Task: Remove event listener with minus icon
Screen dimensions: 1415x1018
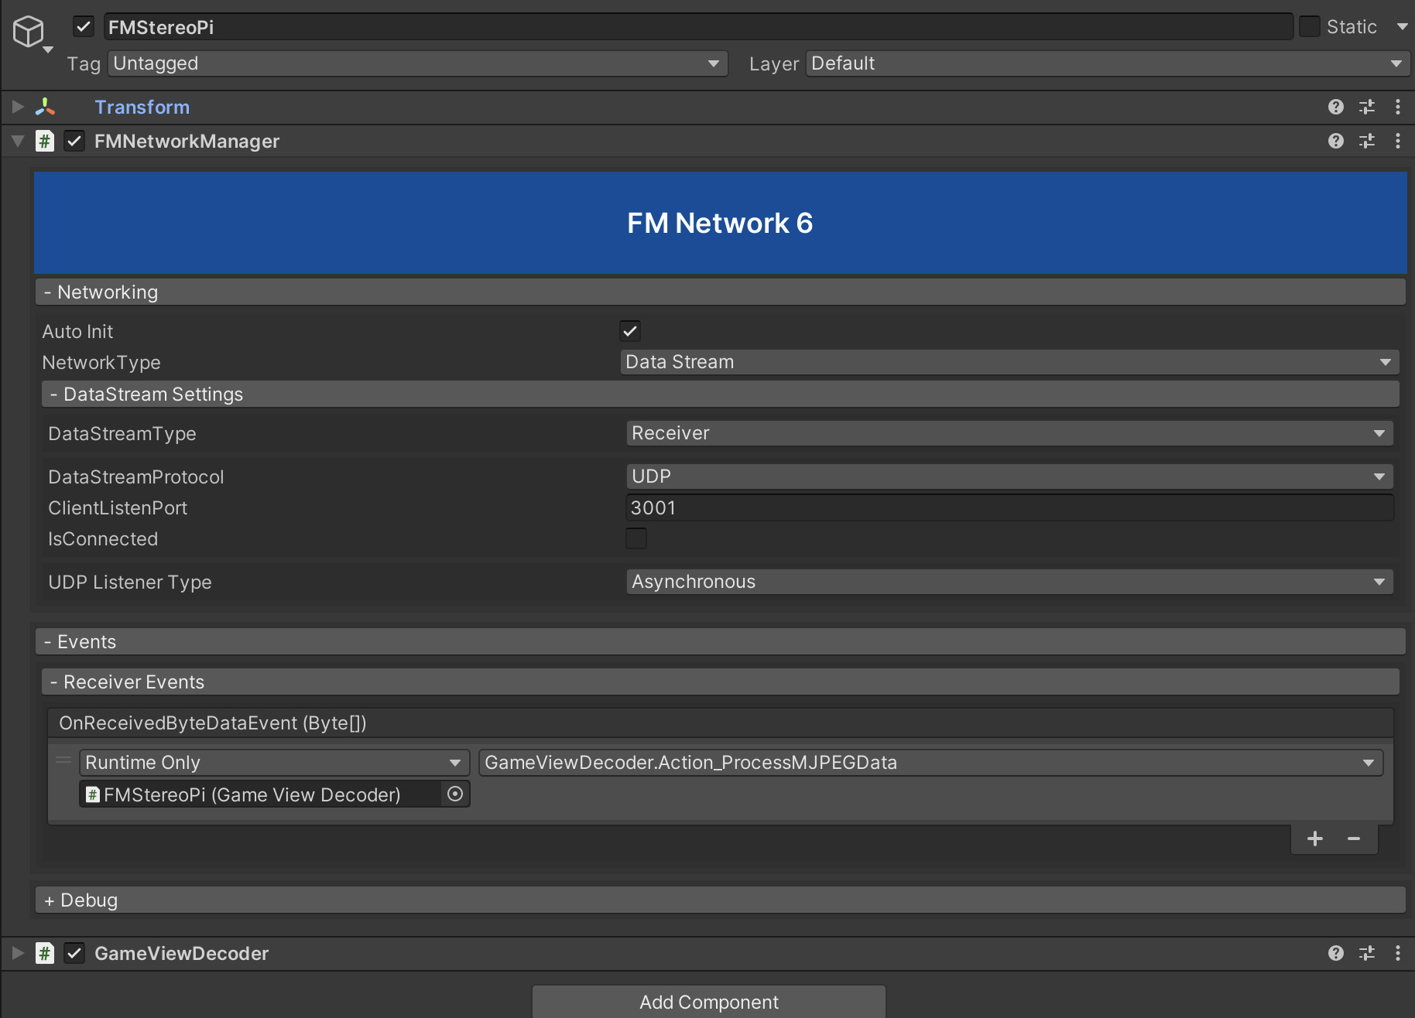Action: click(1354, 839)
